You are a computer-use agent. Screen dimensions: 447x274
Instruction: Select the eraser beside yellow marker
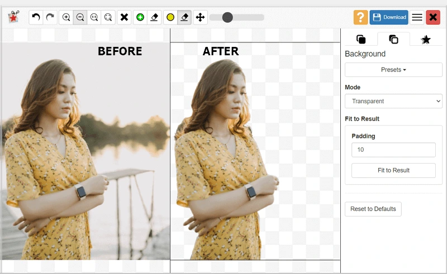184,17
